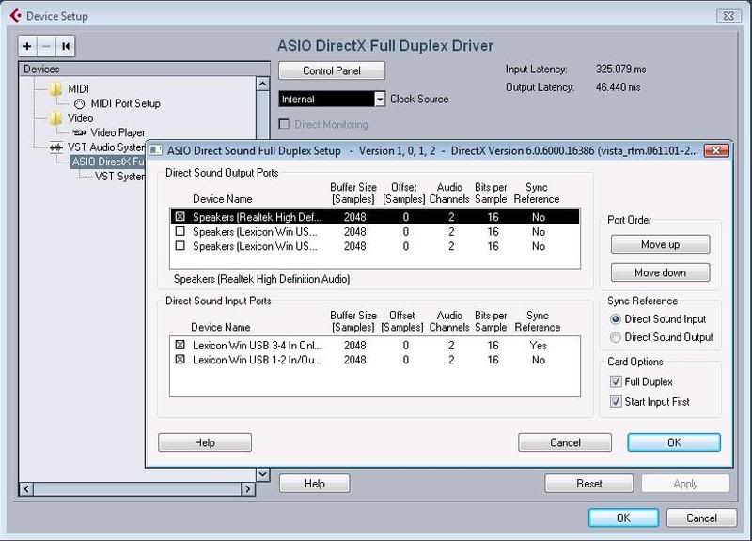Select the Video Player device icon
The image size is (752, 541).
80,133
